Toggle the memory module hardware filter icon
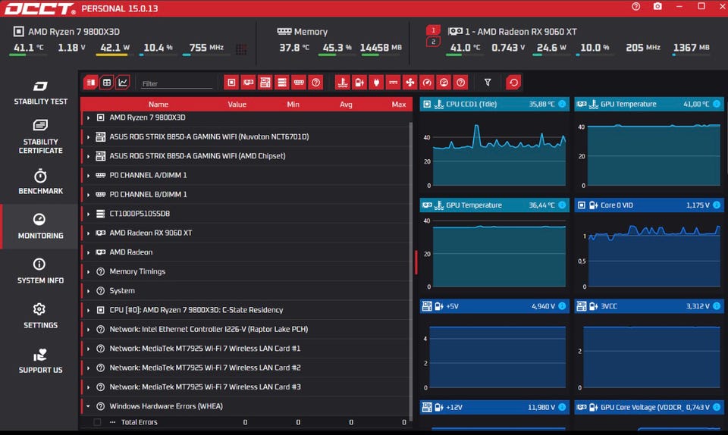 click(299, 83)
